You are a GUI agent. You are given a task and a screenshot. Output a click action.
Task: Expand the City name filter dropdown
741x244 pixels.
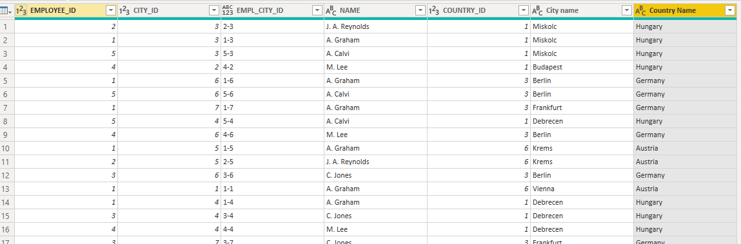(627, 10)
